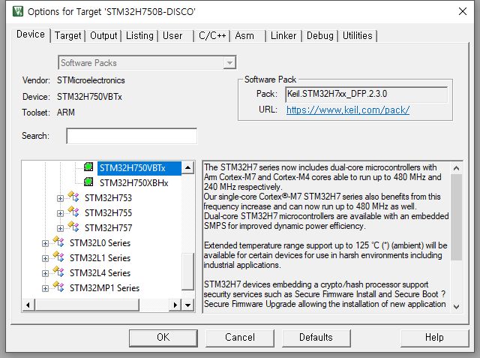
Task: Expand the STM32H757 tree node
Action: [x=60, y=228]
